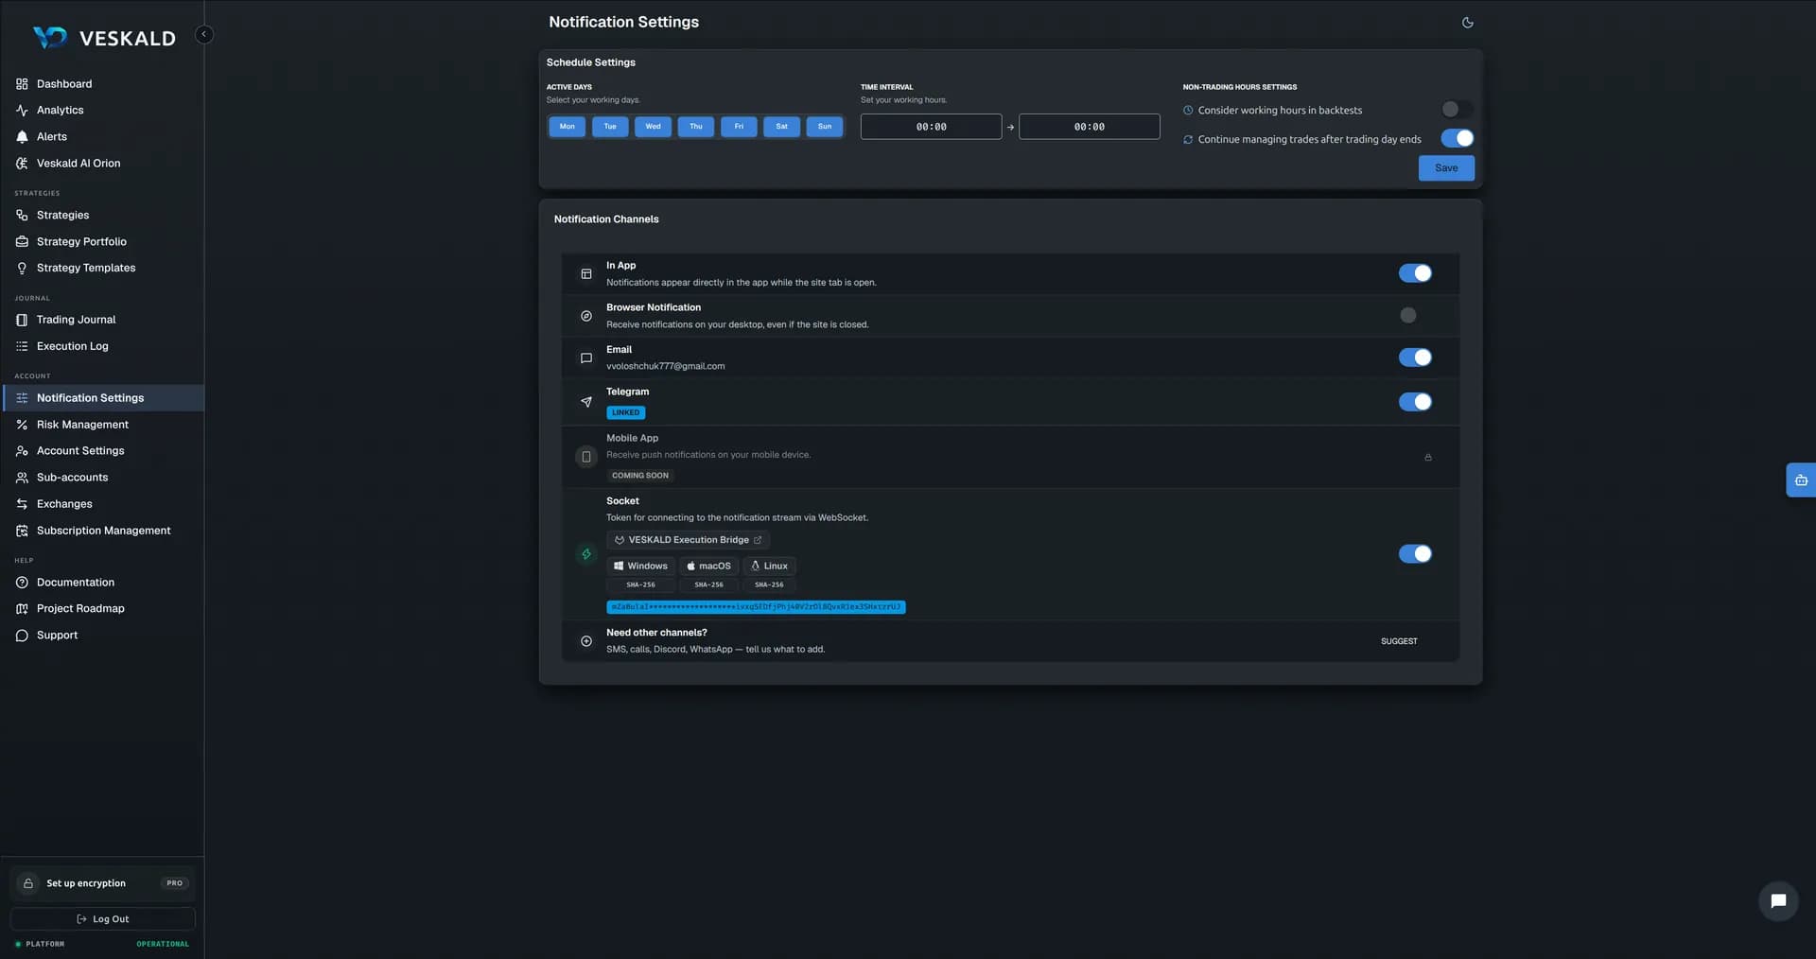This screenshot has height=959, width=1816.
Task: Click the In App window icon
Action: tap(586, 274)
